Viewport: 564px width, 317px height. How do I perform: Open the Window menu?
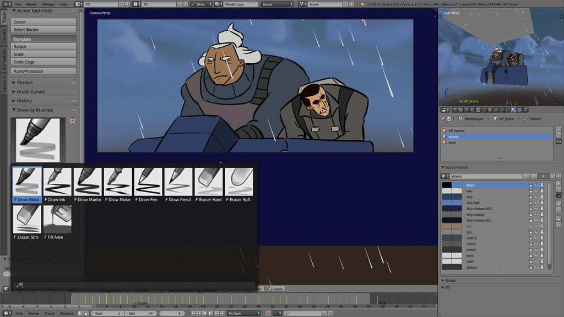[x=48, y=4]
